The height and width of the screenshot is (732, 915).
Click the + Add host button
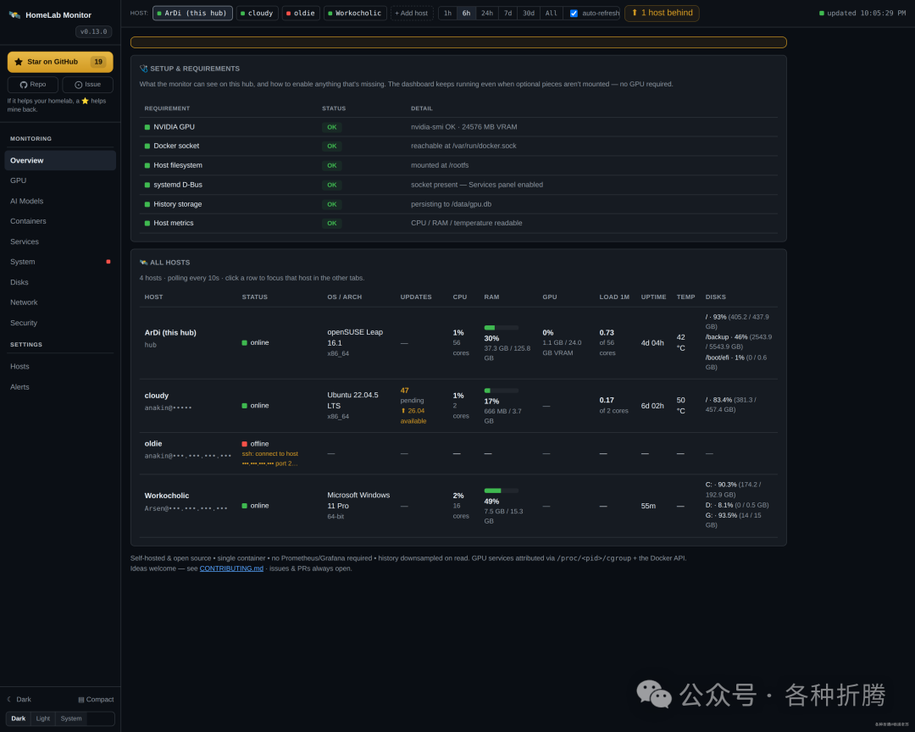pos(412,13)
